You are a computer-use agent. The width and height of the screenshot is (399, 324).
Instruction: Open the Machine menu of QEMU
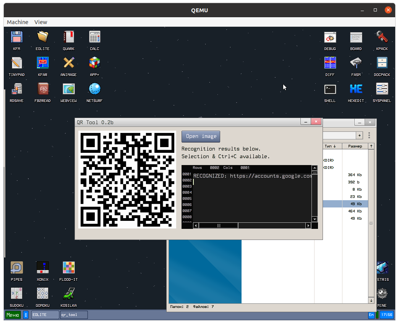(x=17, y=22)
